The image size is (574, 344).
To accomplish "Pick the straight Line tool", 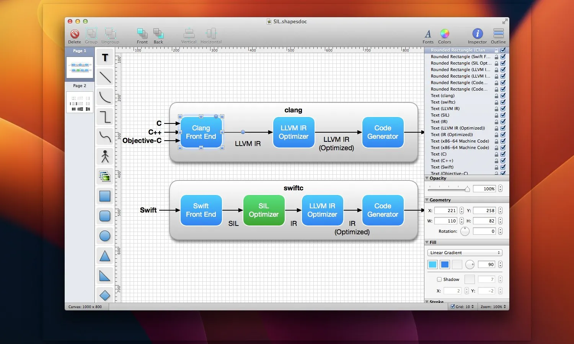I will pyautogui.click(x=105, y=77).
